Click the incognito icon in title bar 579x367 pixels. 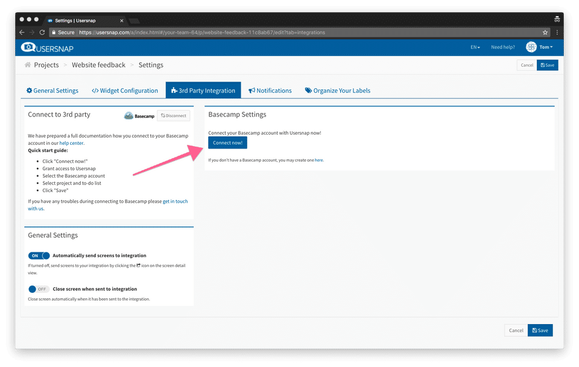pos(557,19)
